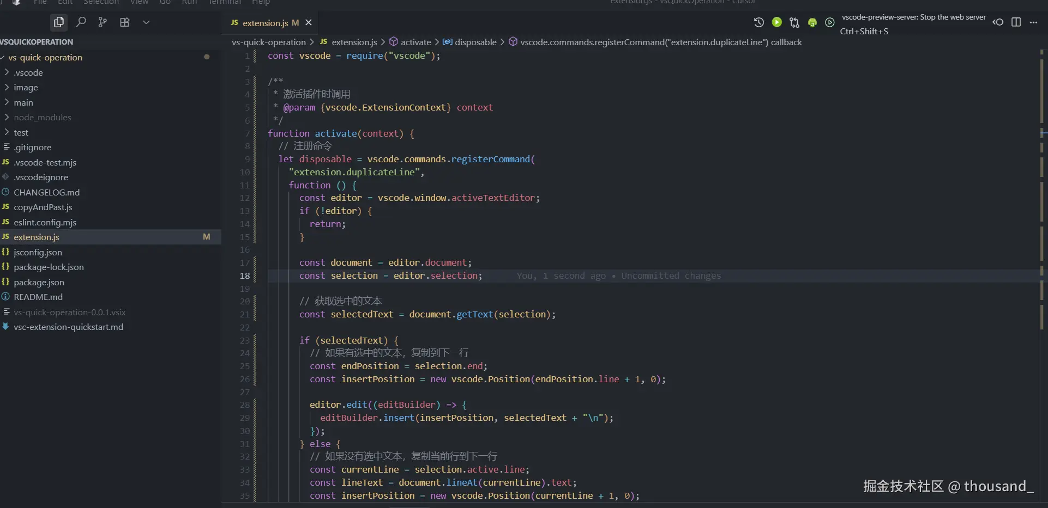1048x508 pixels.
Task: Open the package-lock.json file
Action: tap(111, 267)
